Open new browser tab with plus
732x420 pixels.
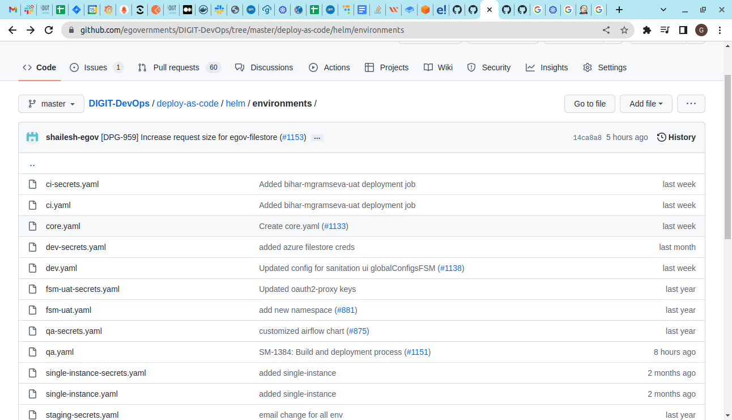coord(619,10)
